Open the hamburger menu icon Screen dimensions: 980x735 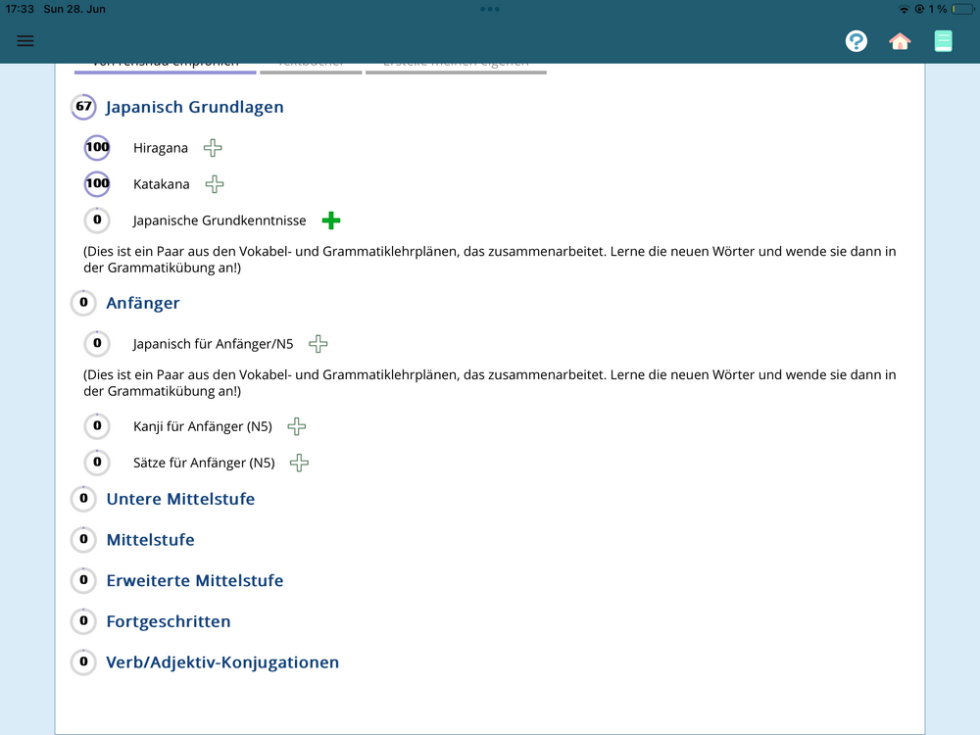click(x=25, y=41)
